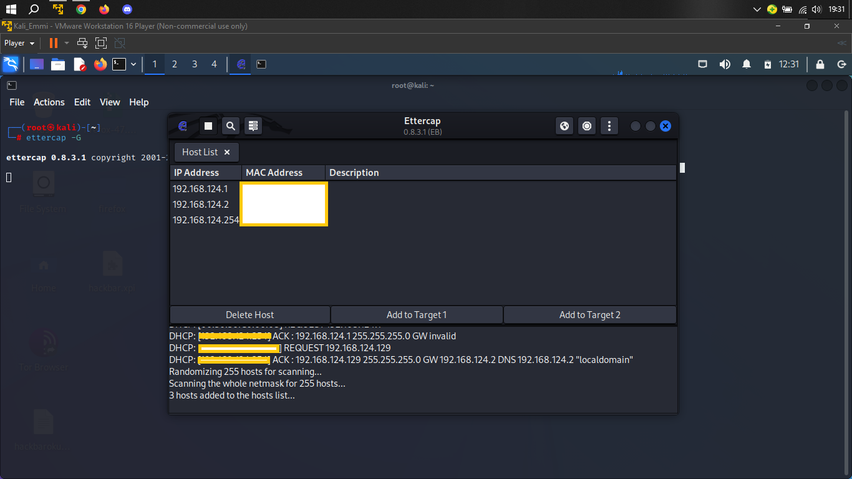This screenshot has height=479, width=852.
Task: Open the View menu in terminal
Action: pyautogui.click(x=110, y=102)
